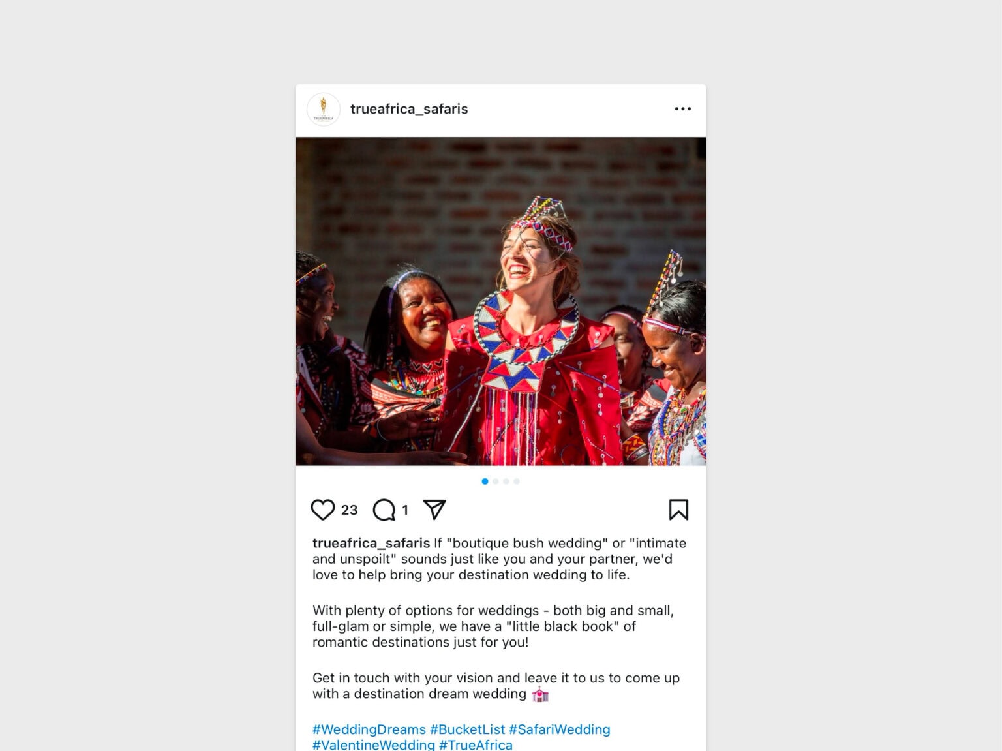Share the post via paper plane icon
The height and width of the screenshot is (751, 1002).
[434, 509]
